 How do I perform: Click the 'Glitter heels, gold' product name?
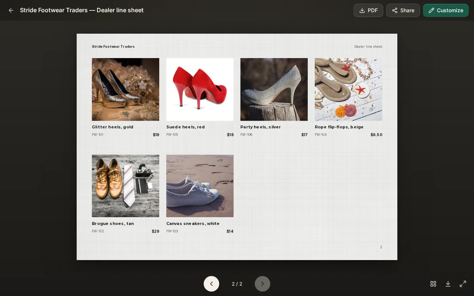click(113, 127)
